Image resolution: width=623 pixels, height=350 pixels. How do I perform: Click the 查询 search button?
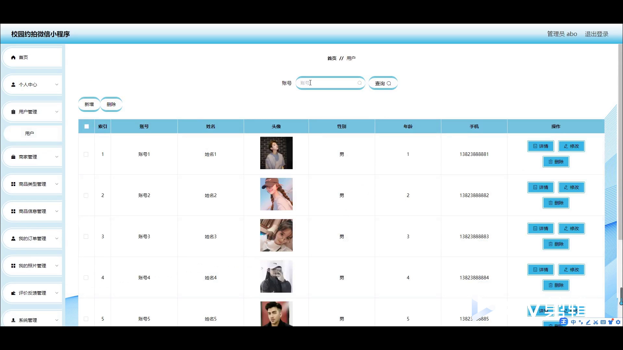click(383, 83)
